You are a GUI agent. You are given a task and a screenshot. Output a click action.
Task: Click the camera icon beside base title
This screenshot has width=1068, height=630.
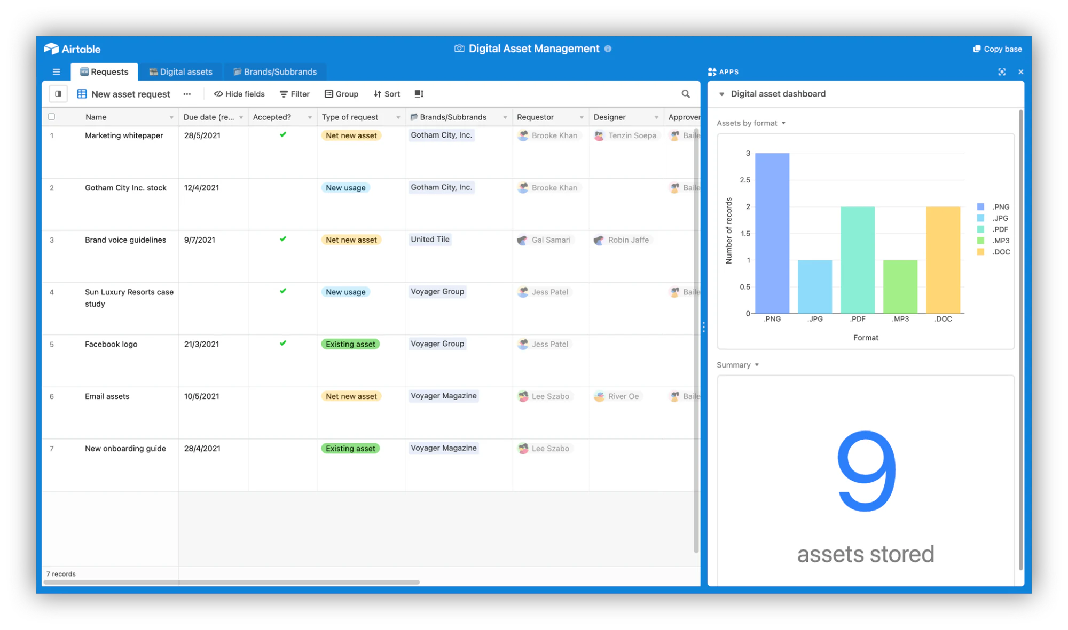tap(459, 49)
